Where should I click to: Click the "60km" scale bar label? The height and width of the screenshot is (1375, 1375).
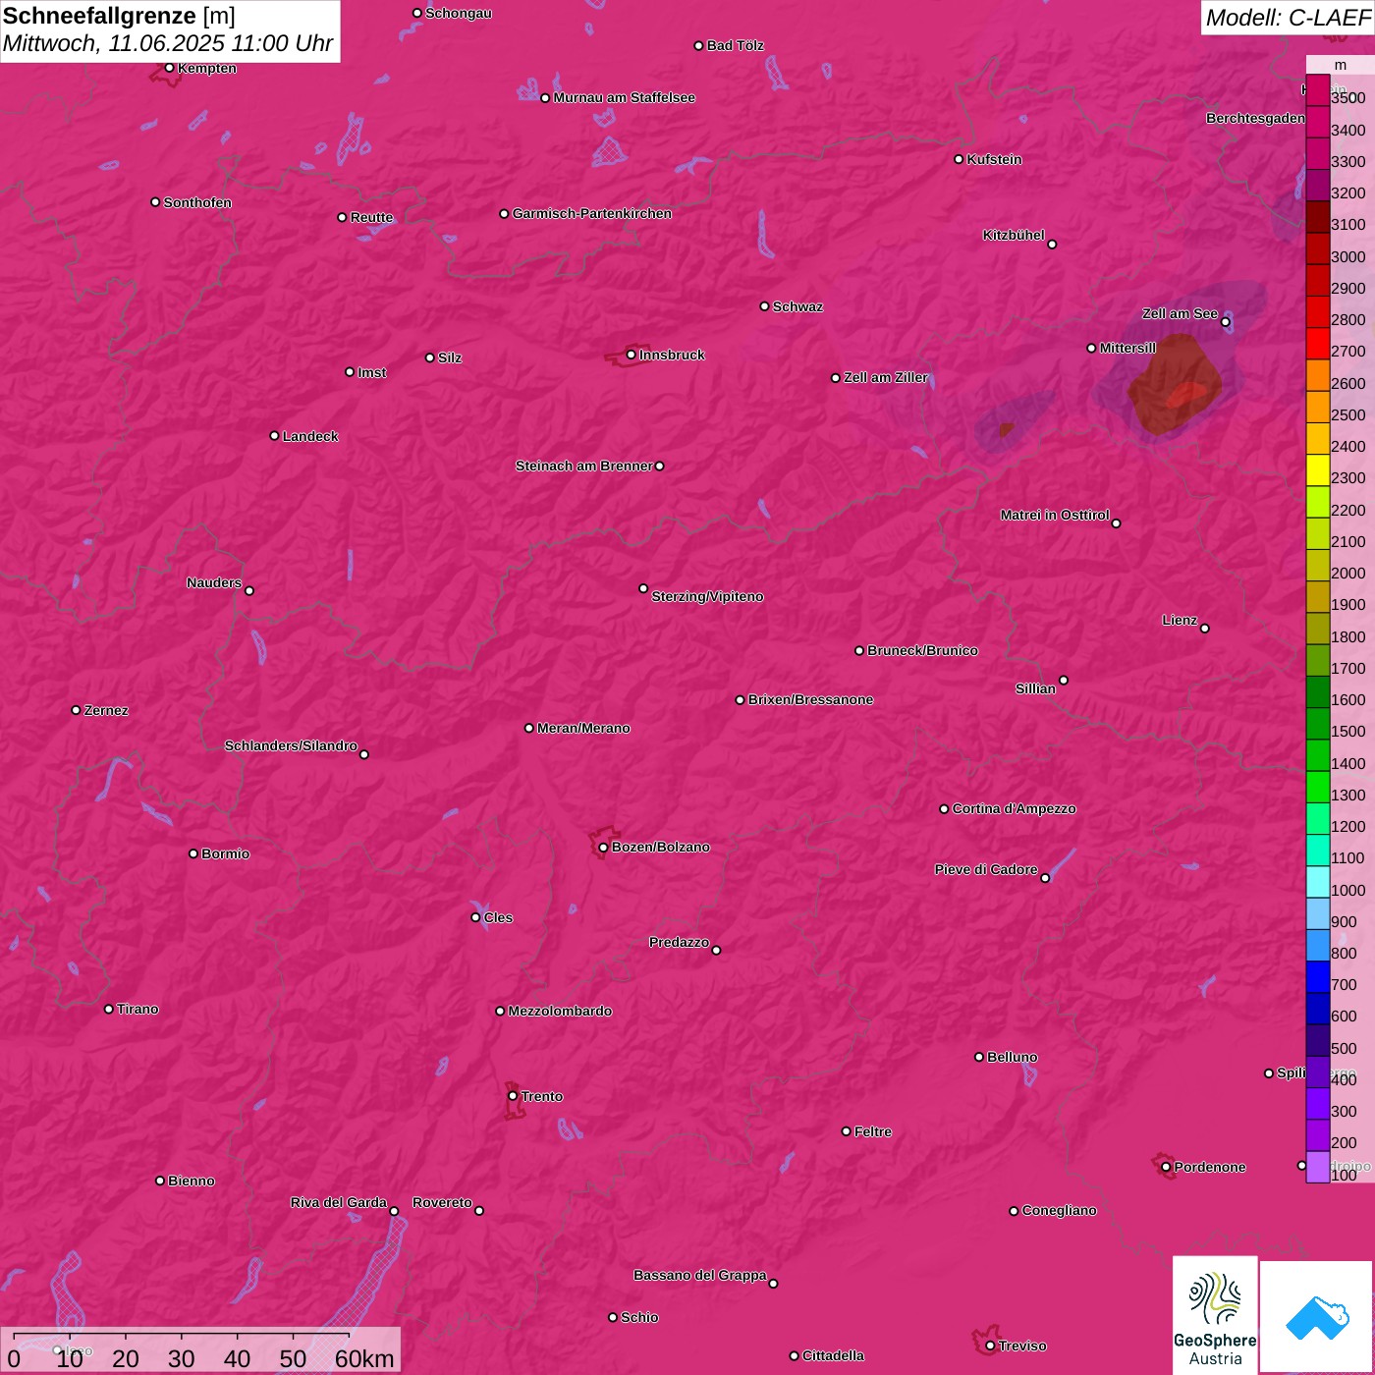click(364, 1358)
